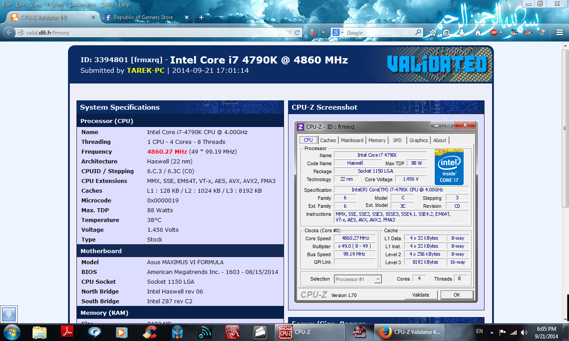Viewport: 569px width, 341px height.
Task: Click the blocked plugin icon in toolbar
Action: (313, 32)
